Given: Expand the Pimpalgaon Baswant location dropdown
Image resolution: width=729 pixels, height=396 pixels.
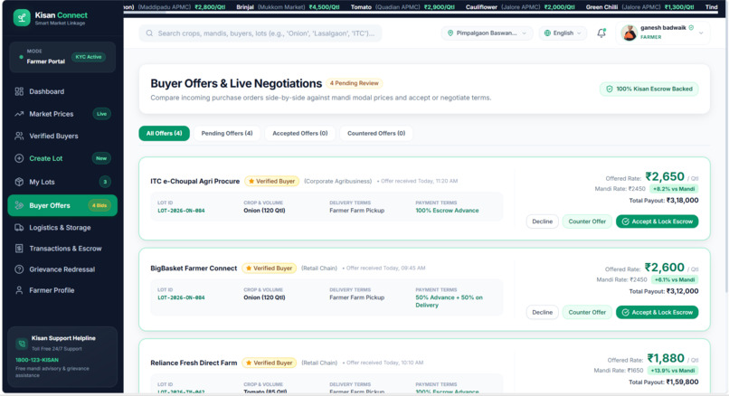Looking at the screenshot, I should click(x=487, y=33).
